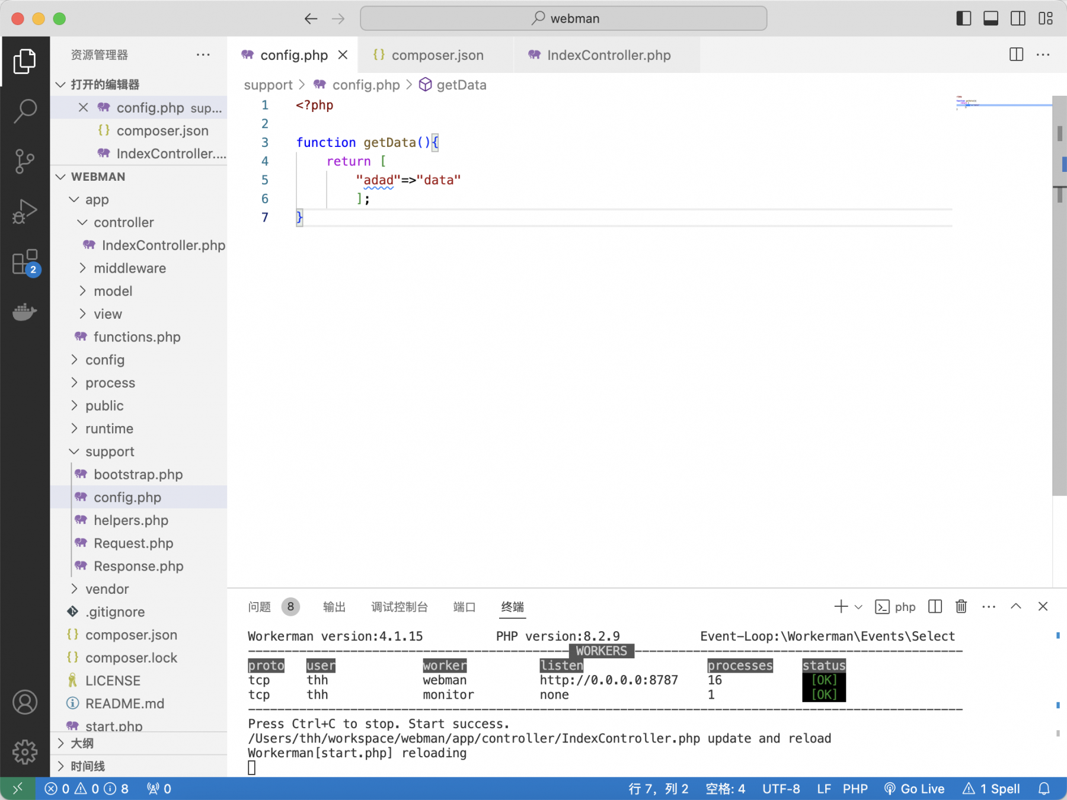Open the Accounts menu icon
The image size is (1067, 800).
[x=24, y=702]
